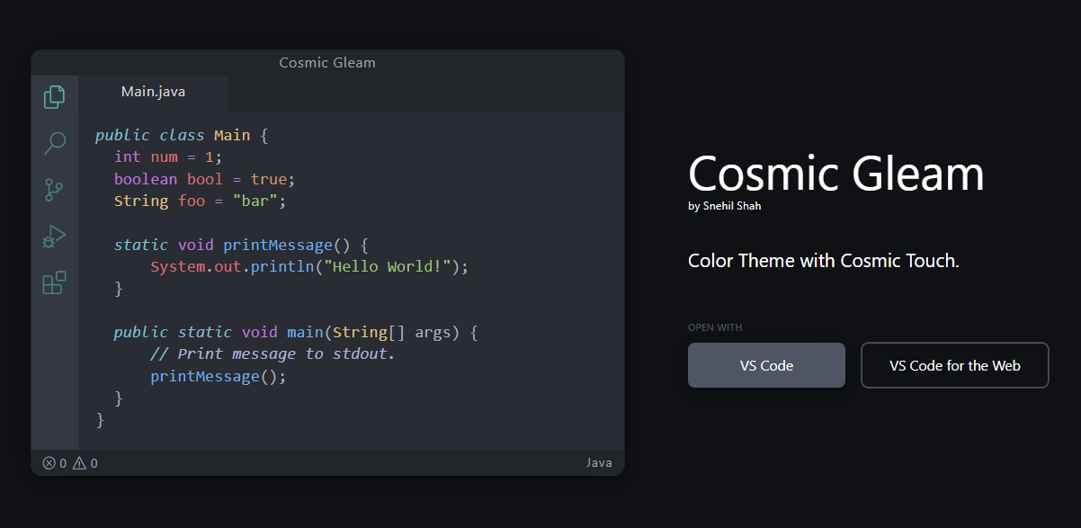The image size is (1081, 528).
Task: Click the large Cosmic Gleam heading
Action: 835,173
